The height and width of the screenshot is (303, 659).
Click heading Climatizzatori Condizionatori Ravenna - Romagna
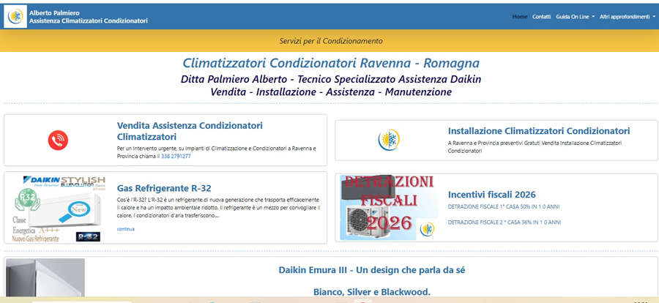331,64
